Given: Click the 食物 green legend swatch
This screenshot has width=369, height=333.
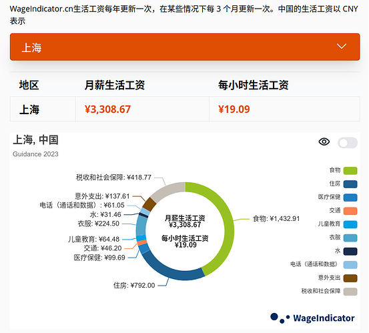Looking at the screenshot, I should (350, 171).
